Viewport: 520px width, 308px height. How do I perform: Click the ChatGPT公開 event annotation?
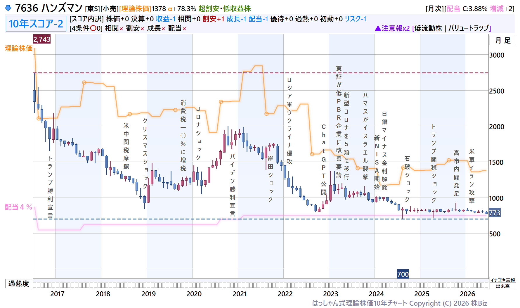324,160
